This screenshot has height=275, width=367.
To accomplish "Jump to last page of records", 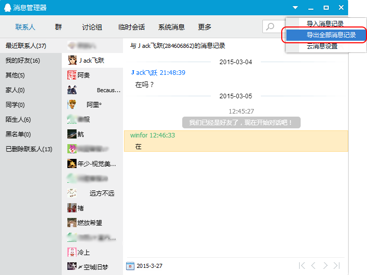I will [x=337, y=266].
